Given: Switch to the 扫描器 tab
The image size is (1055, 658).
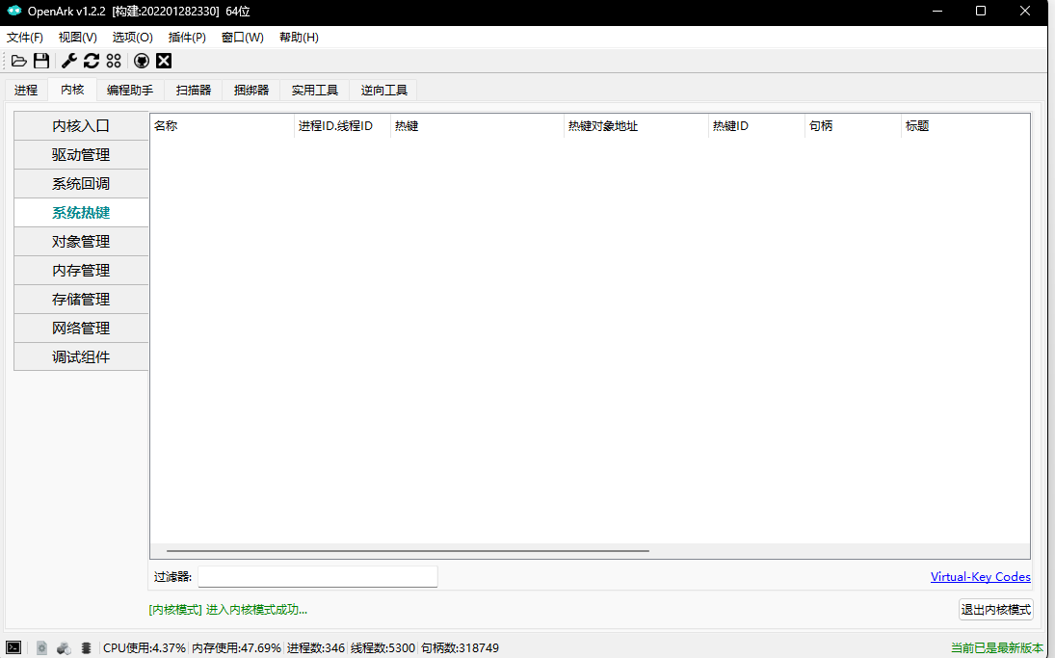Looking at the screenshot, I should pos(194,91).
